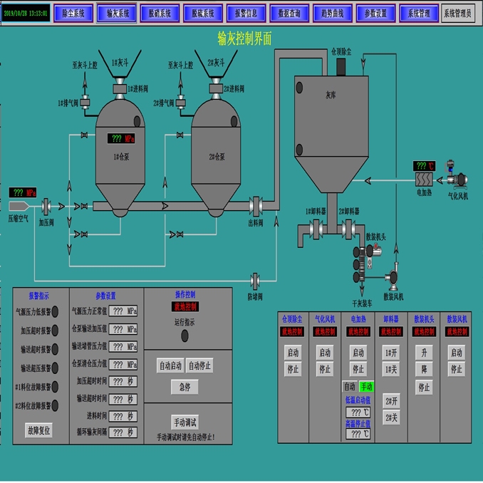Click the #1料位故障报警 indicator light
The image size is (483, 483).
[x=55, y=387]
